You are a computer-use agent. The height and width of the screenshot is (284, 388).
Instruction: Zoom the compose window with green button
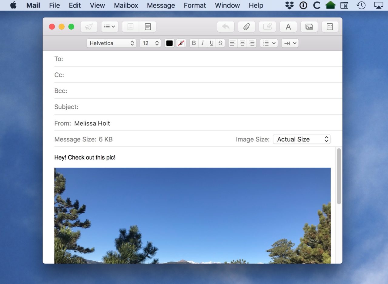coord(71,27)
